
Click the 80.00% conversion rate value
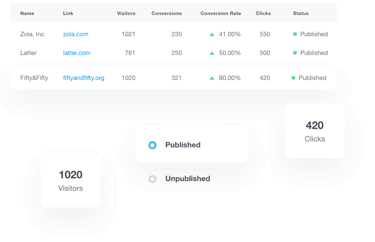pyautogui.click(x=230, y=78)
